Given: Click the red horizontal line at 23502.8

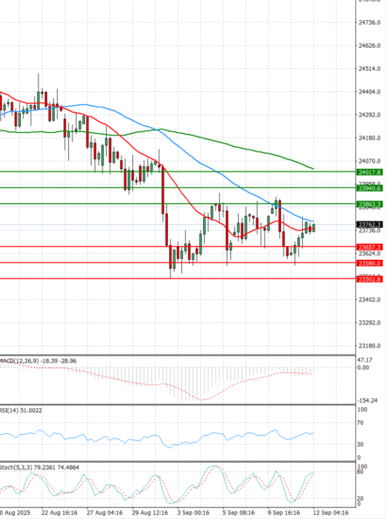Looking at the screenshot, I should (x=178, y=278).
